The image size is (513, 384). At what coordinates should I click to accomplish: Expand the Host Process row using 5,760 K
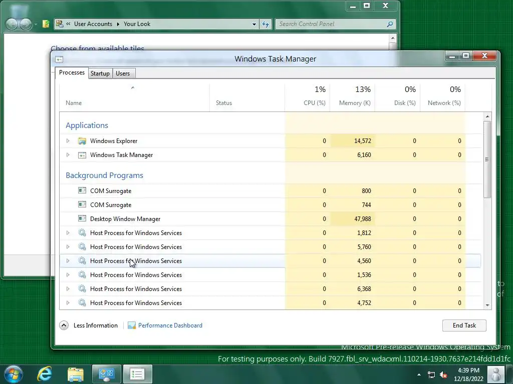click(68, 247)
